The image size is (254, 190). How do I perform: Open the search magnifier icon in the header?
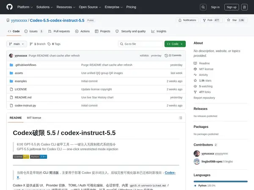pos(203,7)
